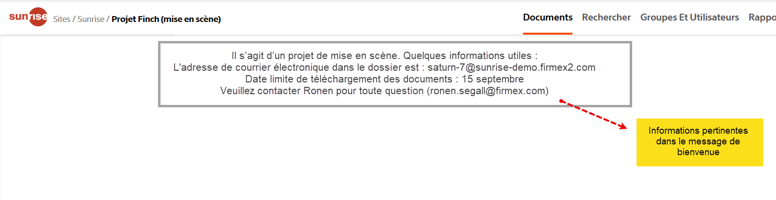Select Projet Finch (mise en scène) breadcrumb

point(166,19)
